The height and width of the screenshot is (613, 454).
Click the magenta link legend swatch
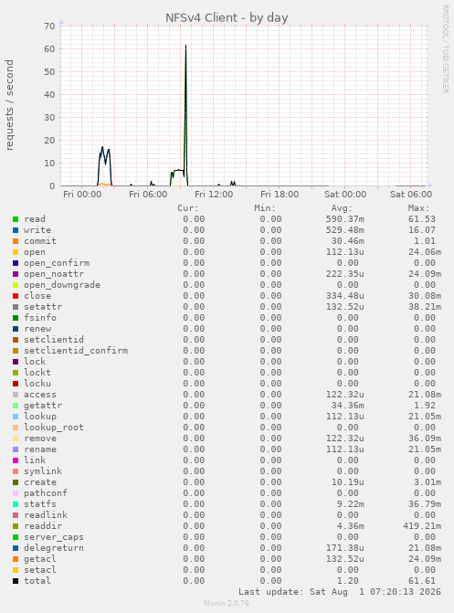(x=16, y=460)
